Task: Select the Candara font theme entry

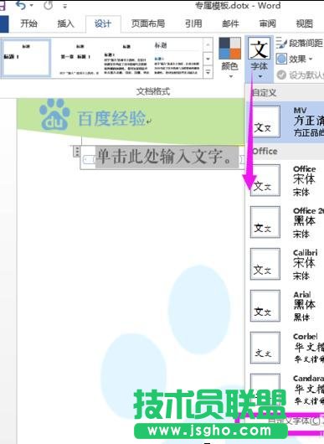Action: [x=285, y=390]
